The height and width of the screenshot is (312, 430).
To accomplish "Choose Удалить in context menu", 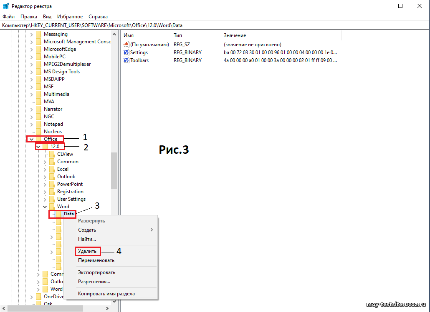I will click(x=87, y=251).
